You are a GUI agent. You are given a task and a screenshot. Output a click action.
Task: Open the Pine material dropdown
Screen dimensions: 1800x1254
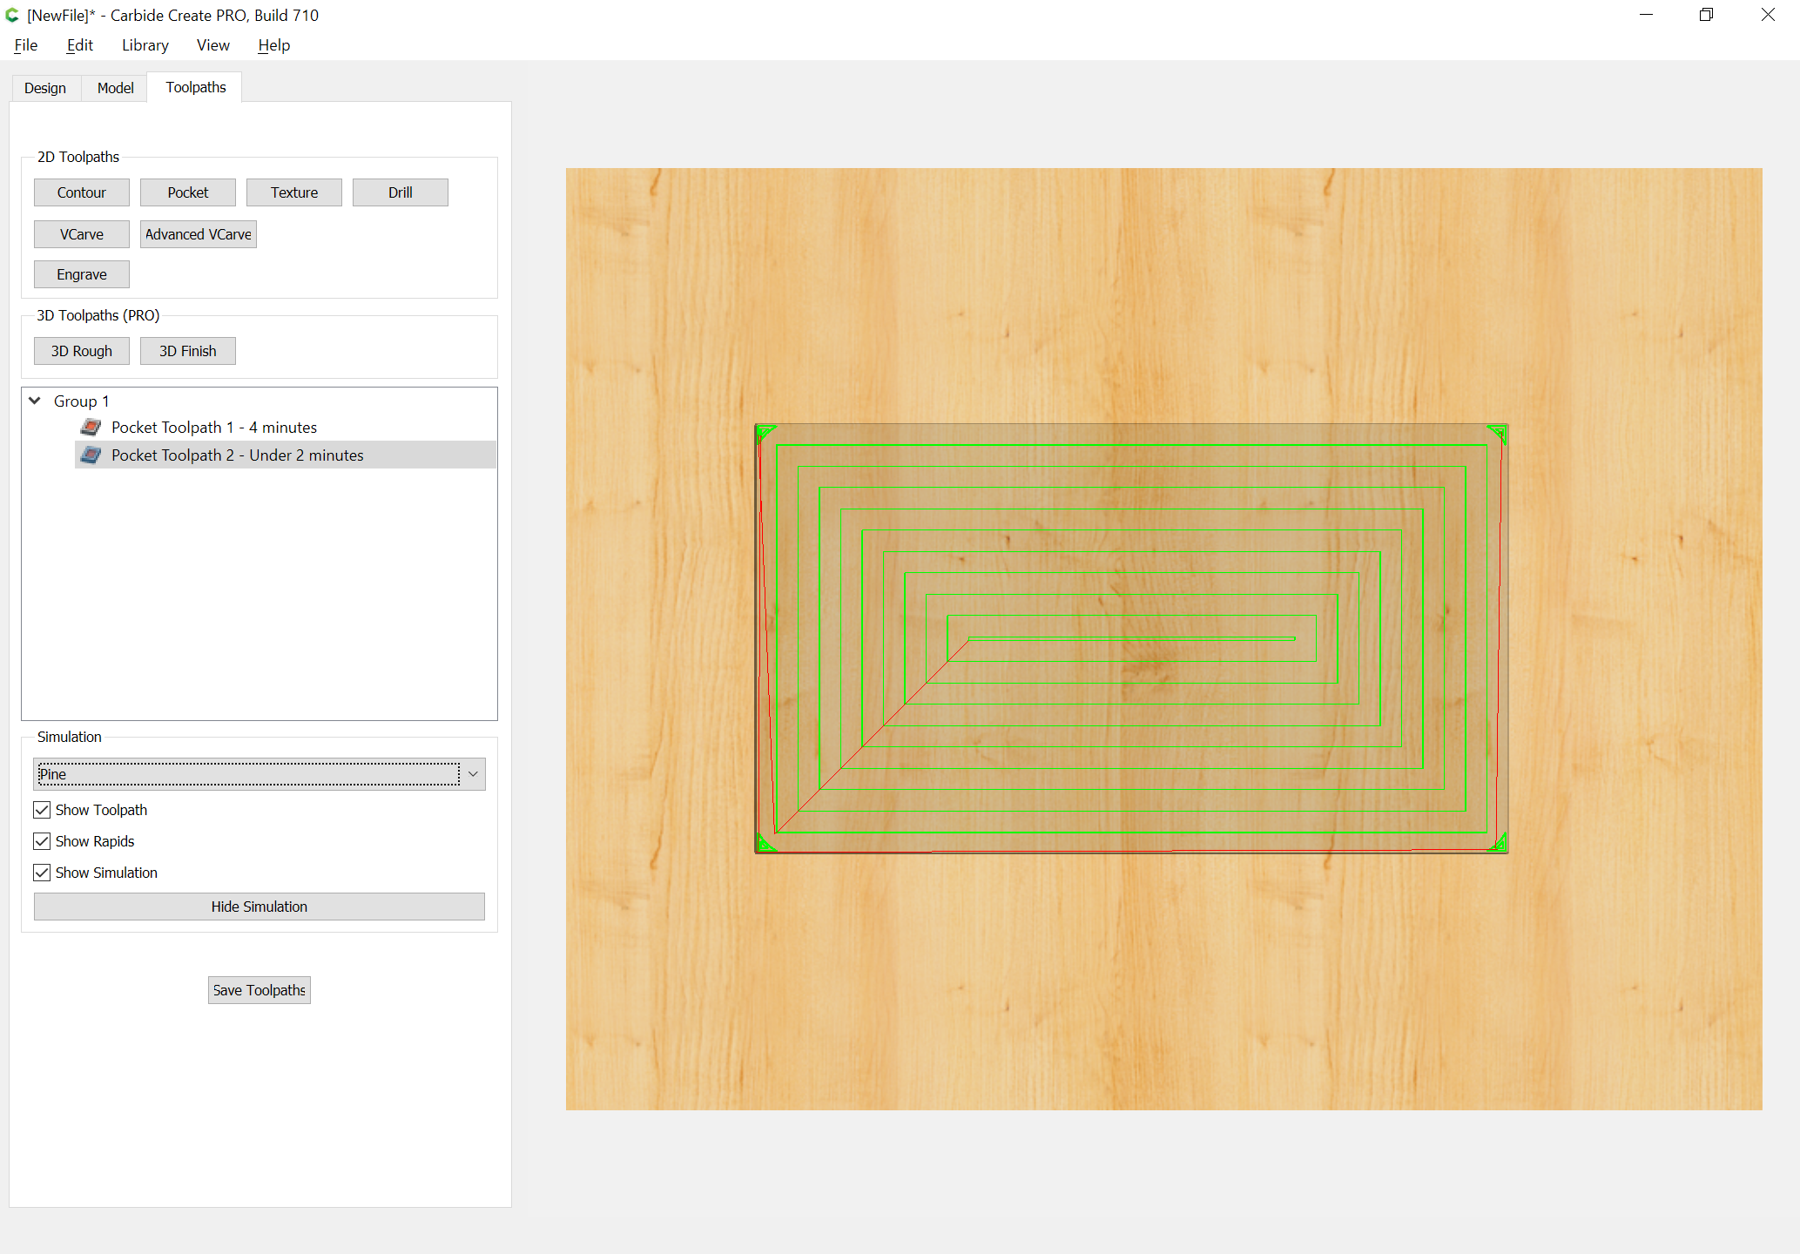(x=260, y=774)
